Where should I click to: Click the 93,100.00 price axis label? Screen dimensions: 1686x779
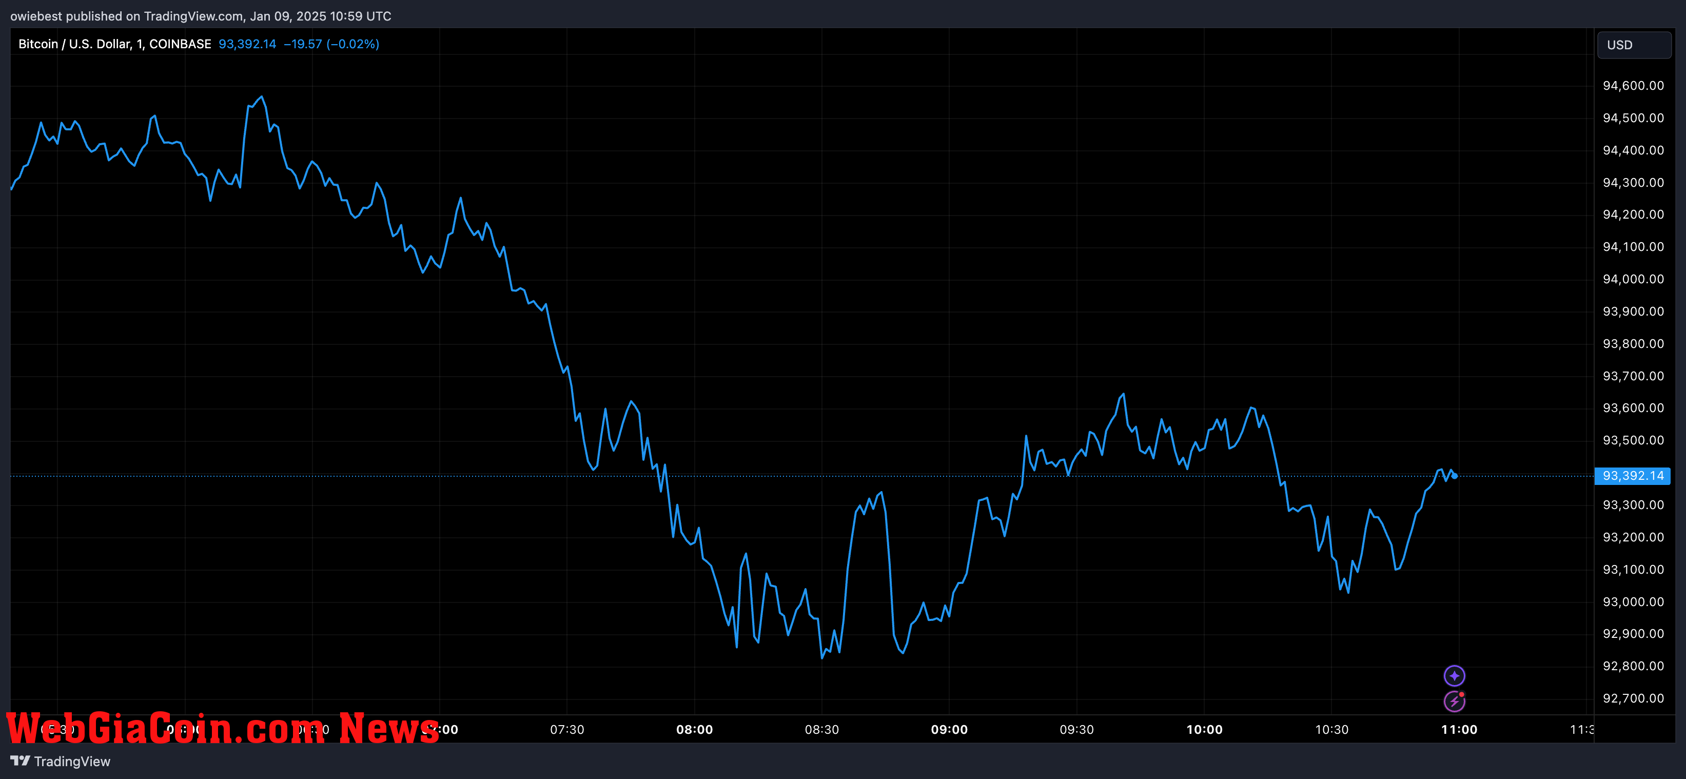(x=1633, y=570)
